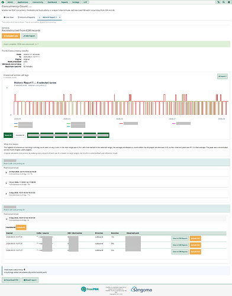Open the Applications menu
This screenshot has height=296, width=232.
click(x=22, y=2)
